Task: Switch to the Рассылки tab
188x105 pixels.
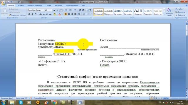Action: (x=58, y=6)
